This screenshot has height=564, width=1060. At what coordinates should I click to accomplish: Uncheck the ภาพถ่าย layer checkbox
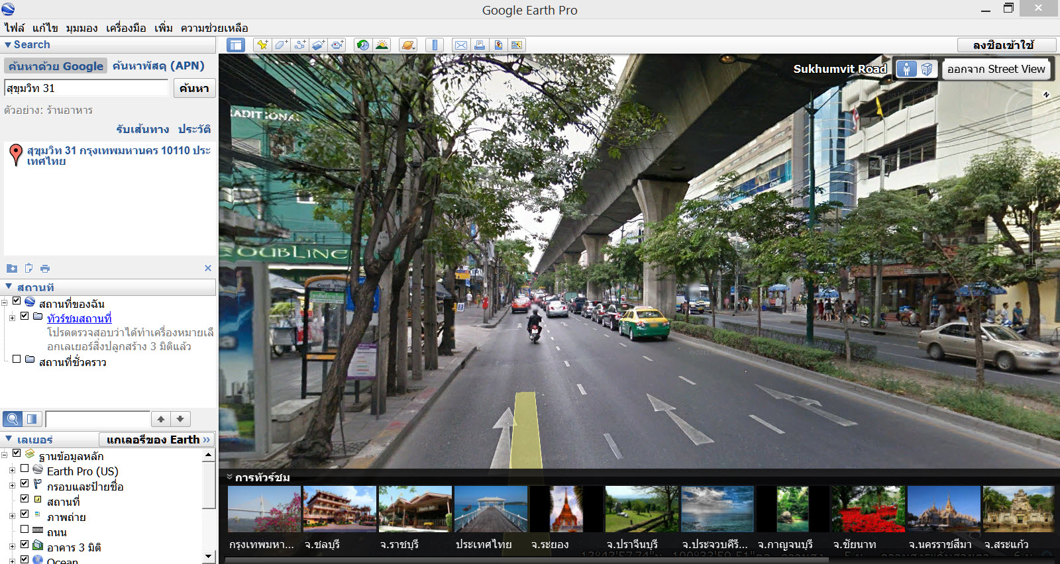[25, 514]
